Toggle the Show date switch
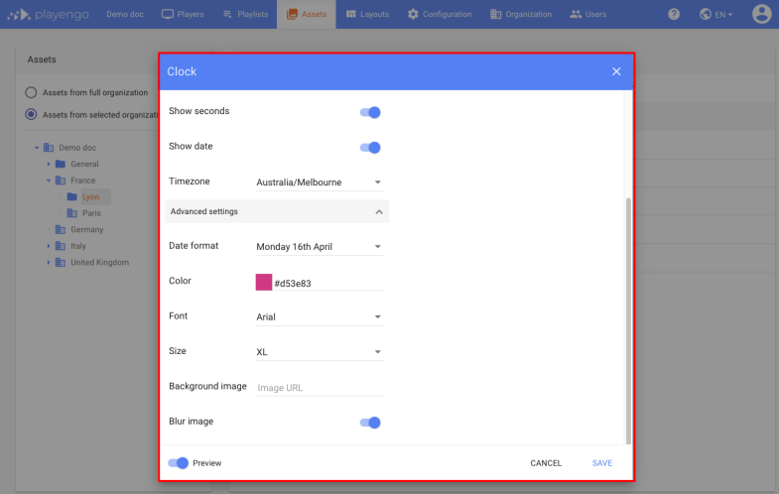This screenshot has width=779, height=494. tap(370, 148)
